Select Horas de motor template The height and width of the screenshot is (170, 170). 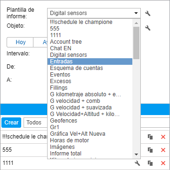pos(90,140)
